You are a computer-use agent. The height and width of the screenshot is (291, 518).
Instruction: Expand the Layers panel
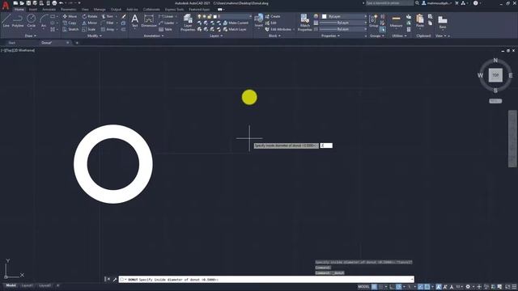(216, 36)
